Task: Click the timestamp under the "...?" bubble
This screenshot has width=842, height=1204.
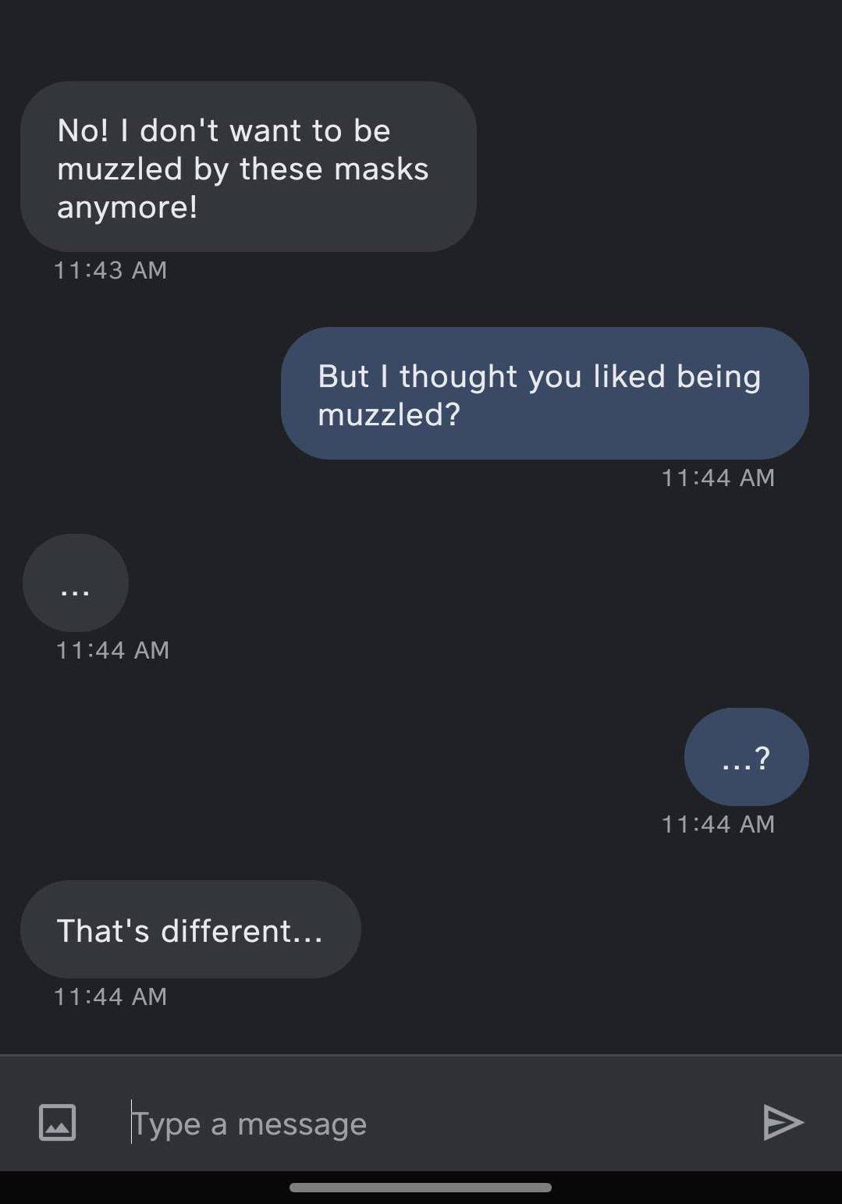Action: coord(717,824)
